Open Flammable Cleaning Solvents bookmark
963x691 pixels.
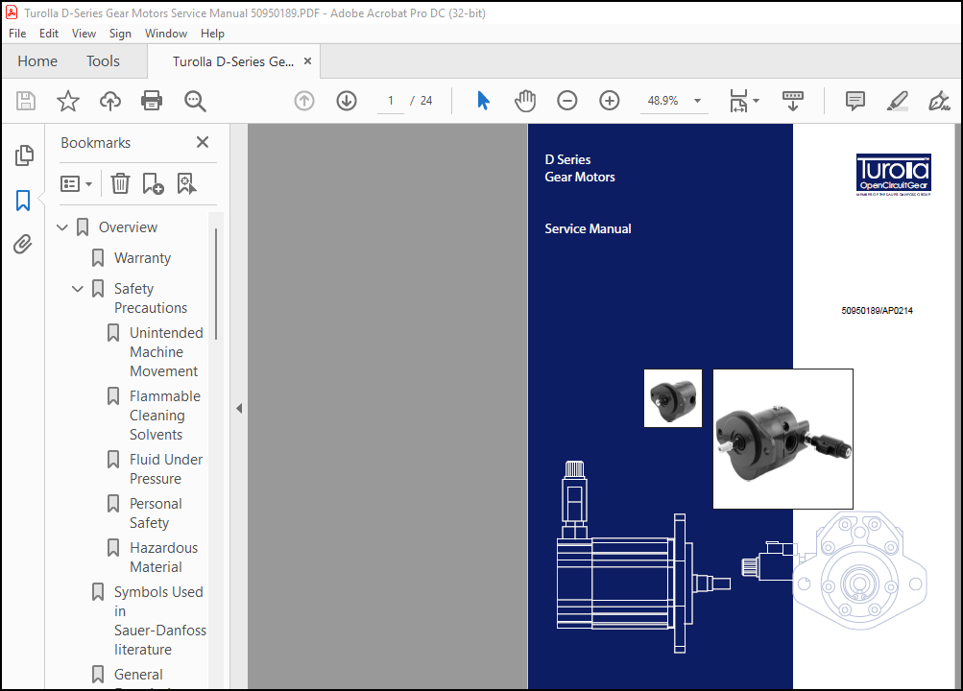pos(164,415)
